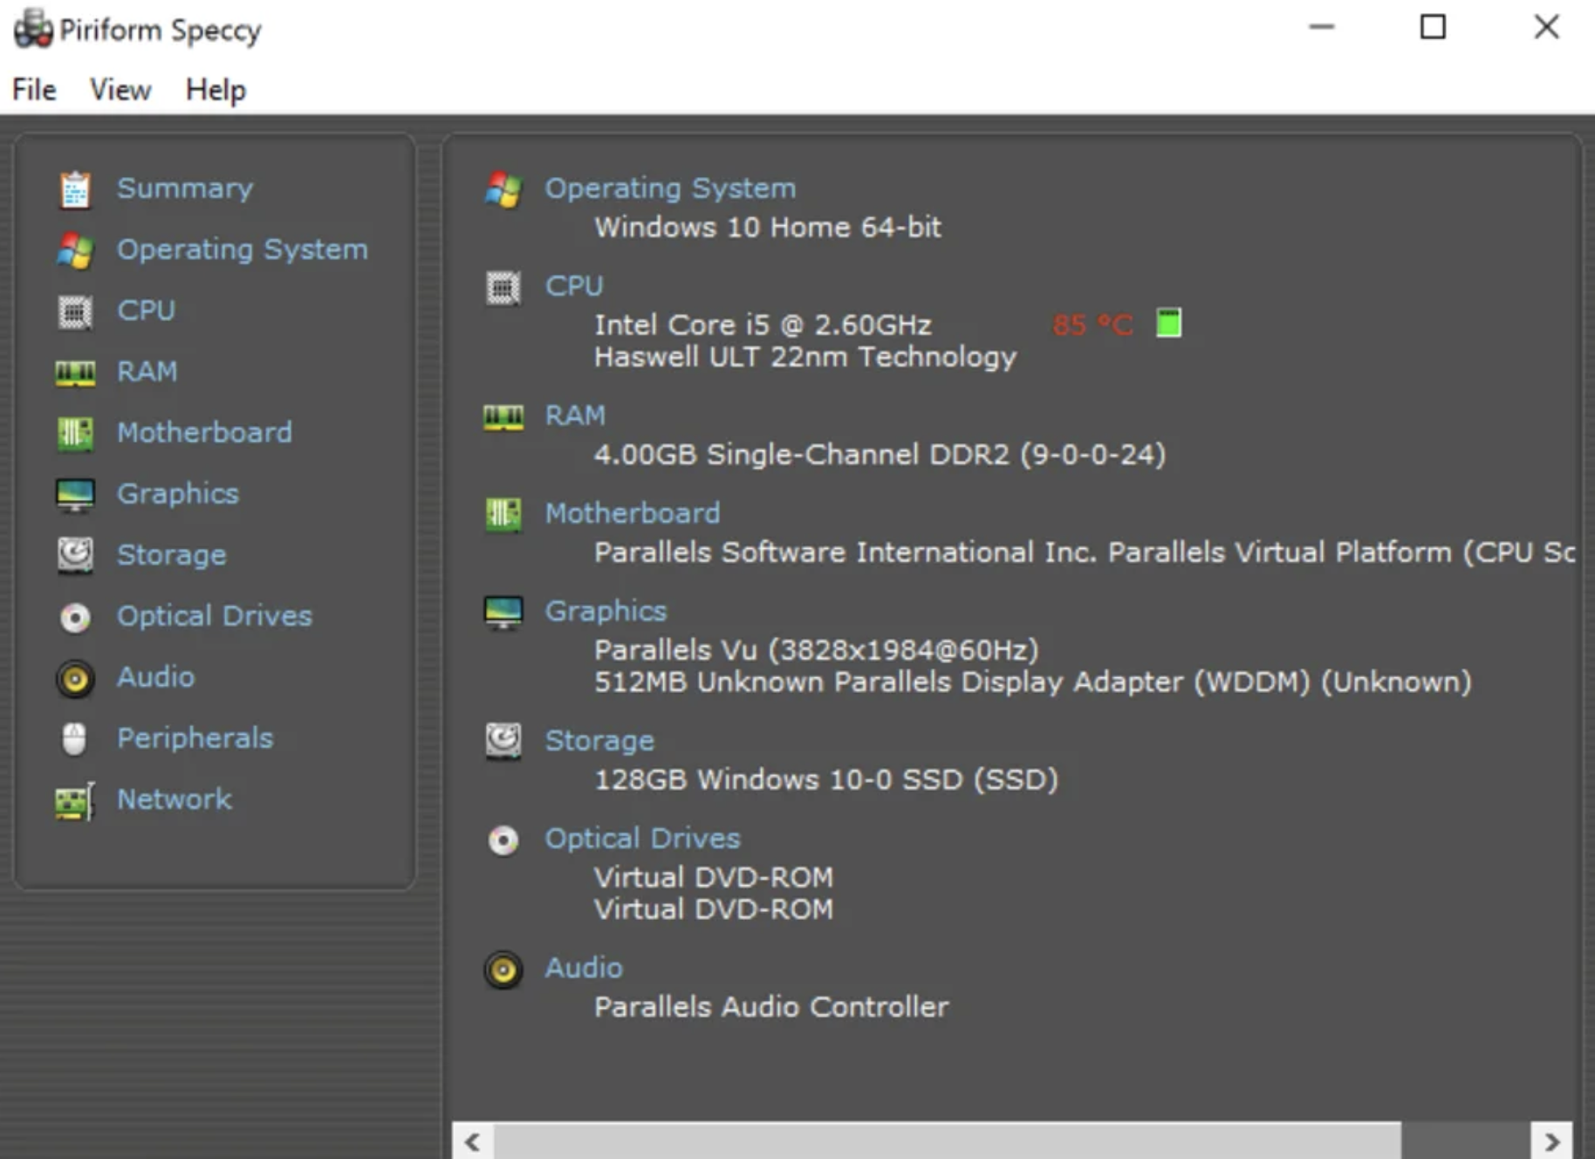Click the Storage heading link in summary
The width and height of the screenshot is (1595, 1159).
(599, 741)
